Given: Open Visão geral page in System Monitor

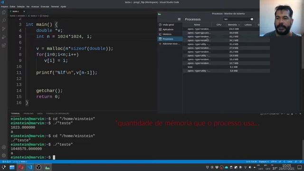Looking at the screenshot, I should (170, 25).
